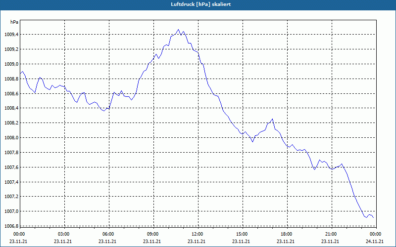Pick the 21:00 x-axis label

pos(331,234)
